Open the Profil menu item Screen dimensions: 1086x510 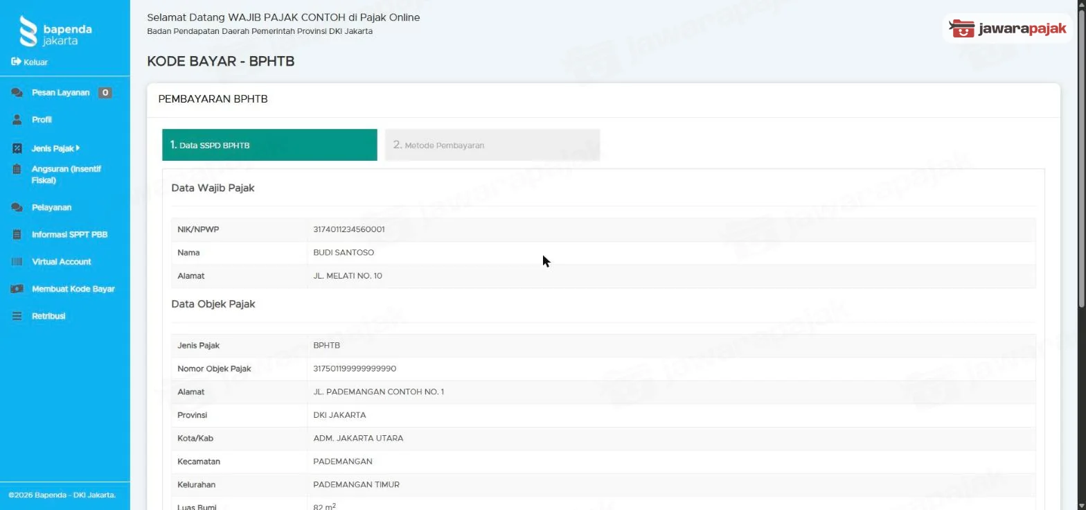click(42, 120)
